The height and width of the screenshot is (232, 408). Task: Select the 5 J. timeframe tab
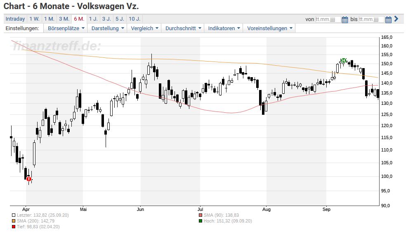(x=120, y=19)
